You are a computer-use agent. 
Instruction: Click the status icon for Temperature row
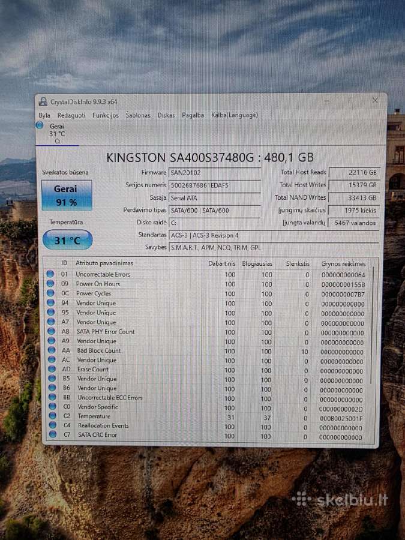pyautogui.click(x=53, y=416)
